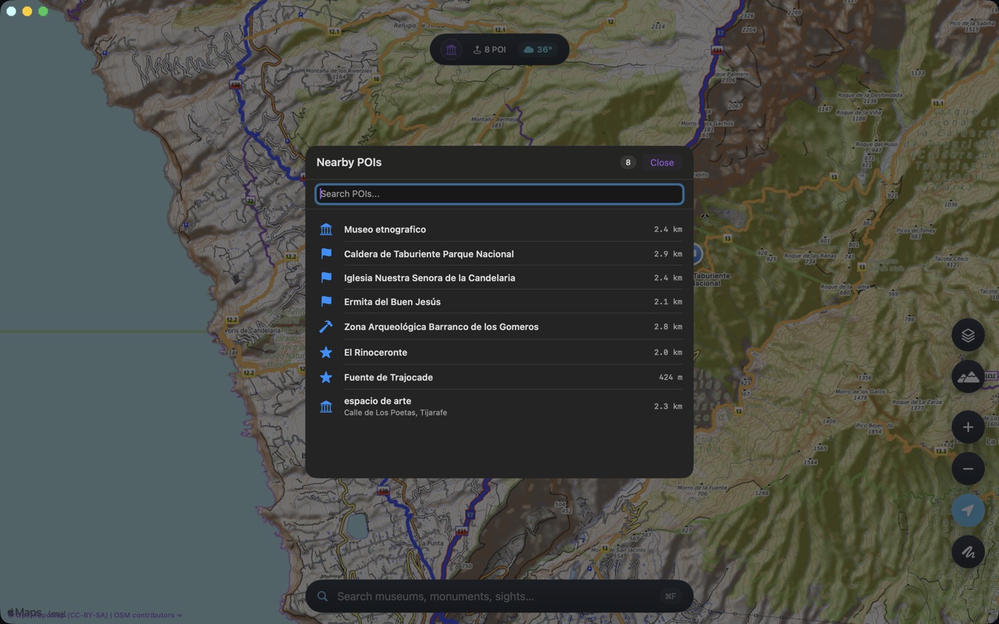Click the yellow minimize window button
Viewport: 999px width, 624px height.
27,11
